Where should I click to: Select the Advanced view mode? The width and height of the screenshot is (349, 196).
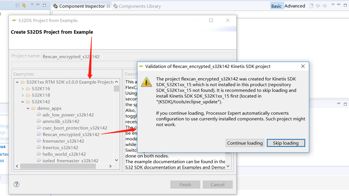click(295, 6)
